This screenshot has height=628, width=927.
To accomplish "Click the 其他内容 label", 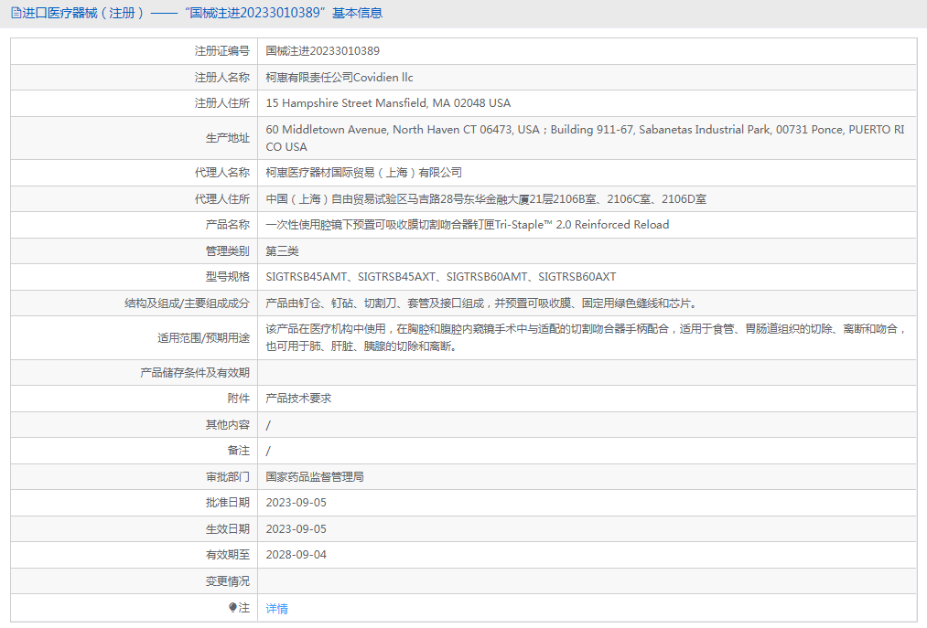I will pyautogui.click(x=228, y=425).
